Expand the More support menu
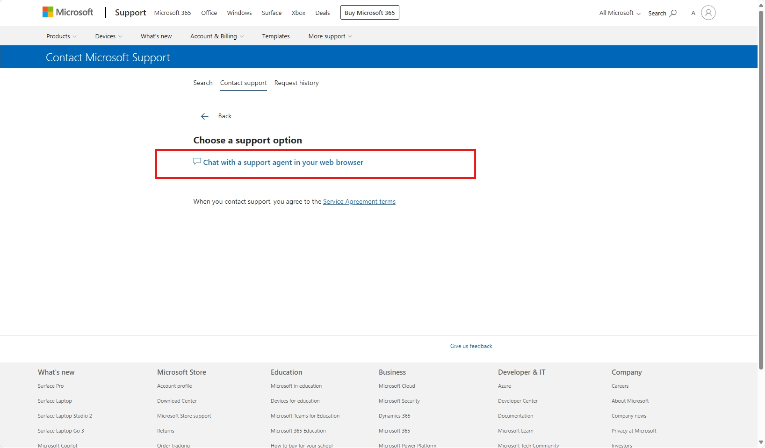The height and width of the screenshot is (448, 765). pos(330,36)
